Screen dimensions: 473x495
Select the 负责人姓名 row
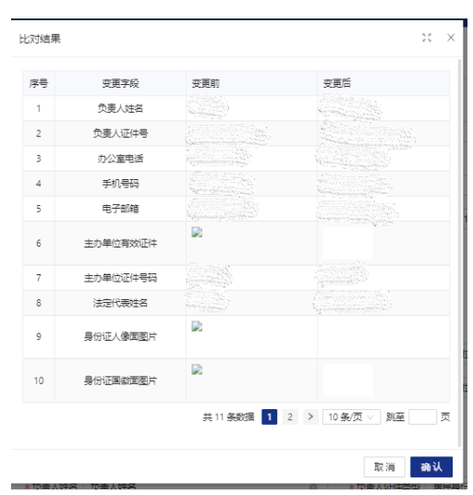236,108
